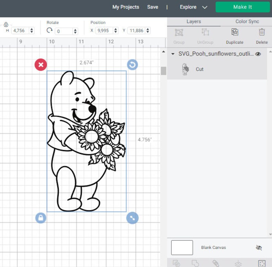This screenshot has width=272, height=267.
Task: Select the Cut layer label
Action: 199,69
